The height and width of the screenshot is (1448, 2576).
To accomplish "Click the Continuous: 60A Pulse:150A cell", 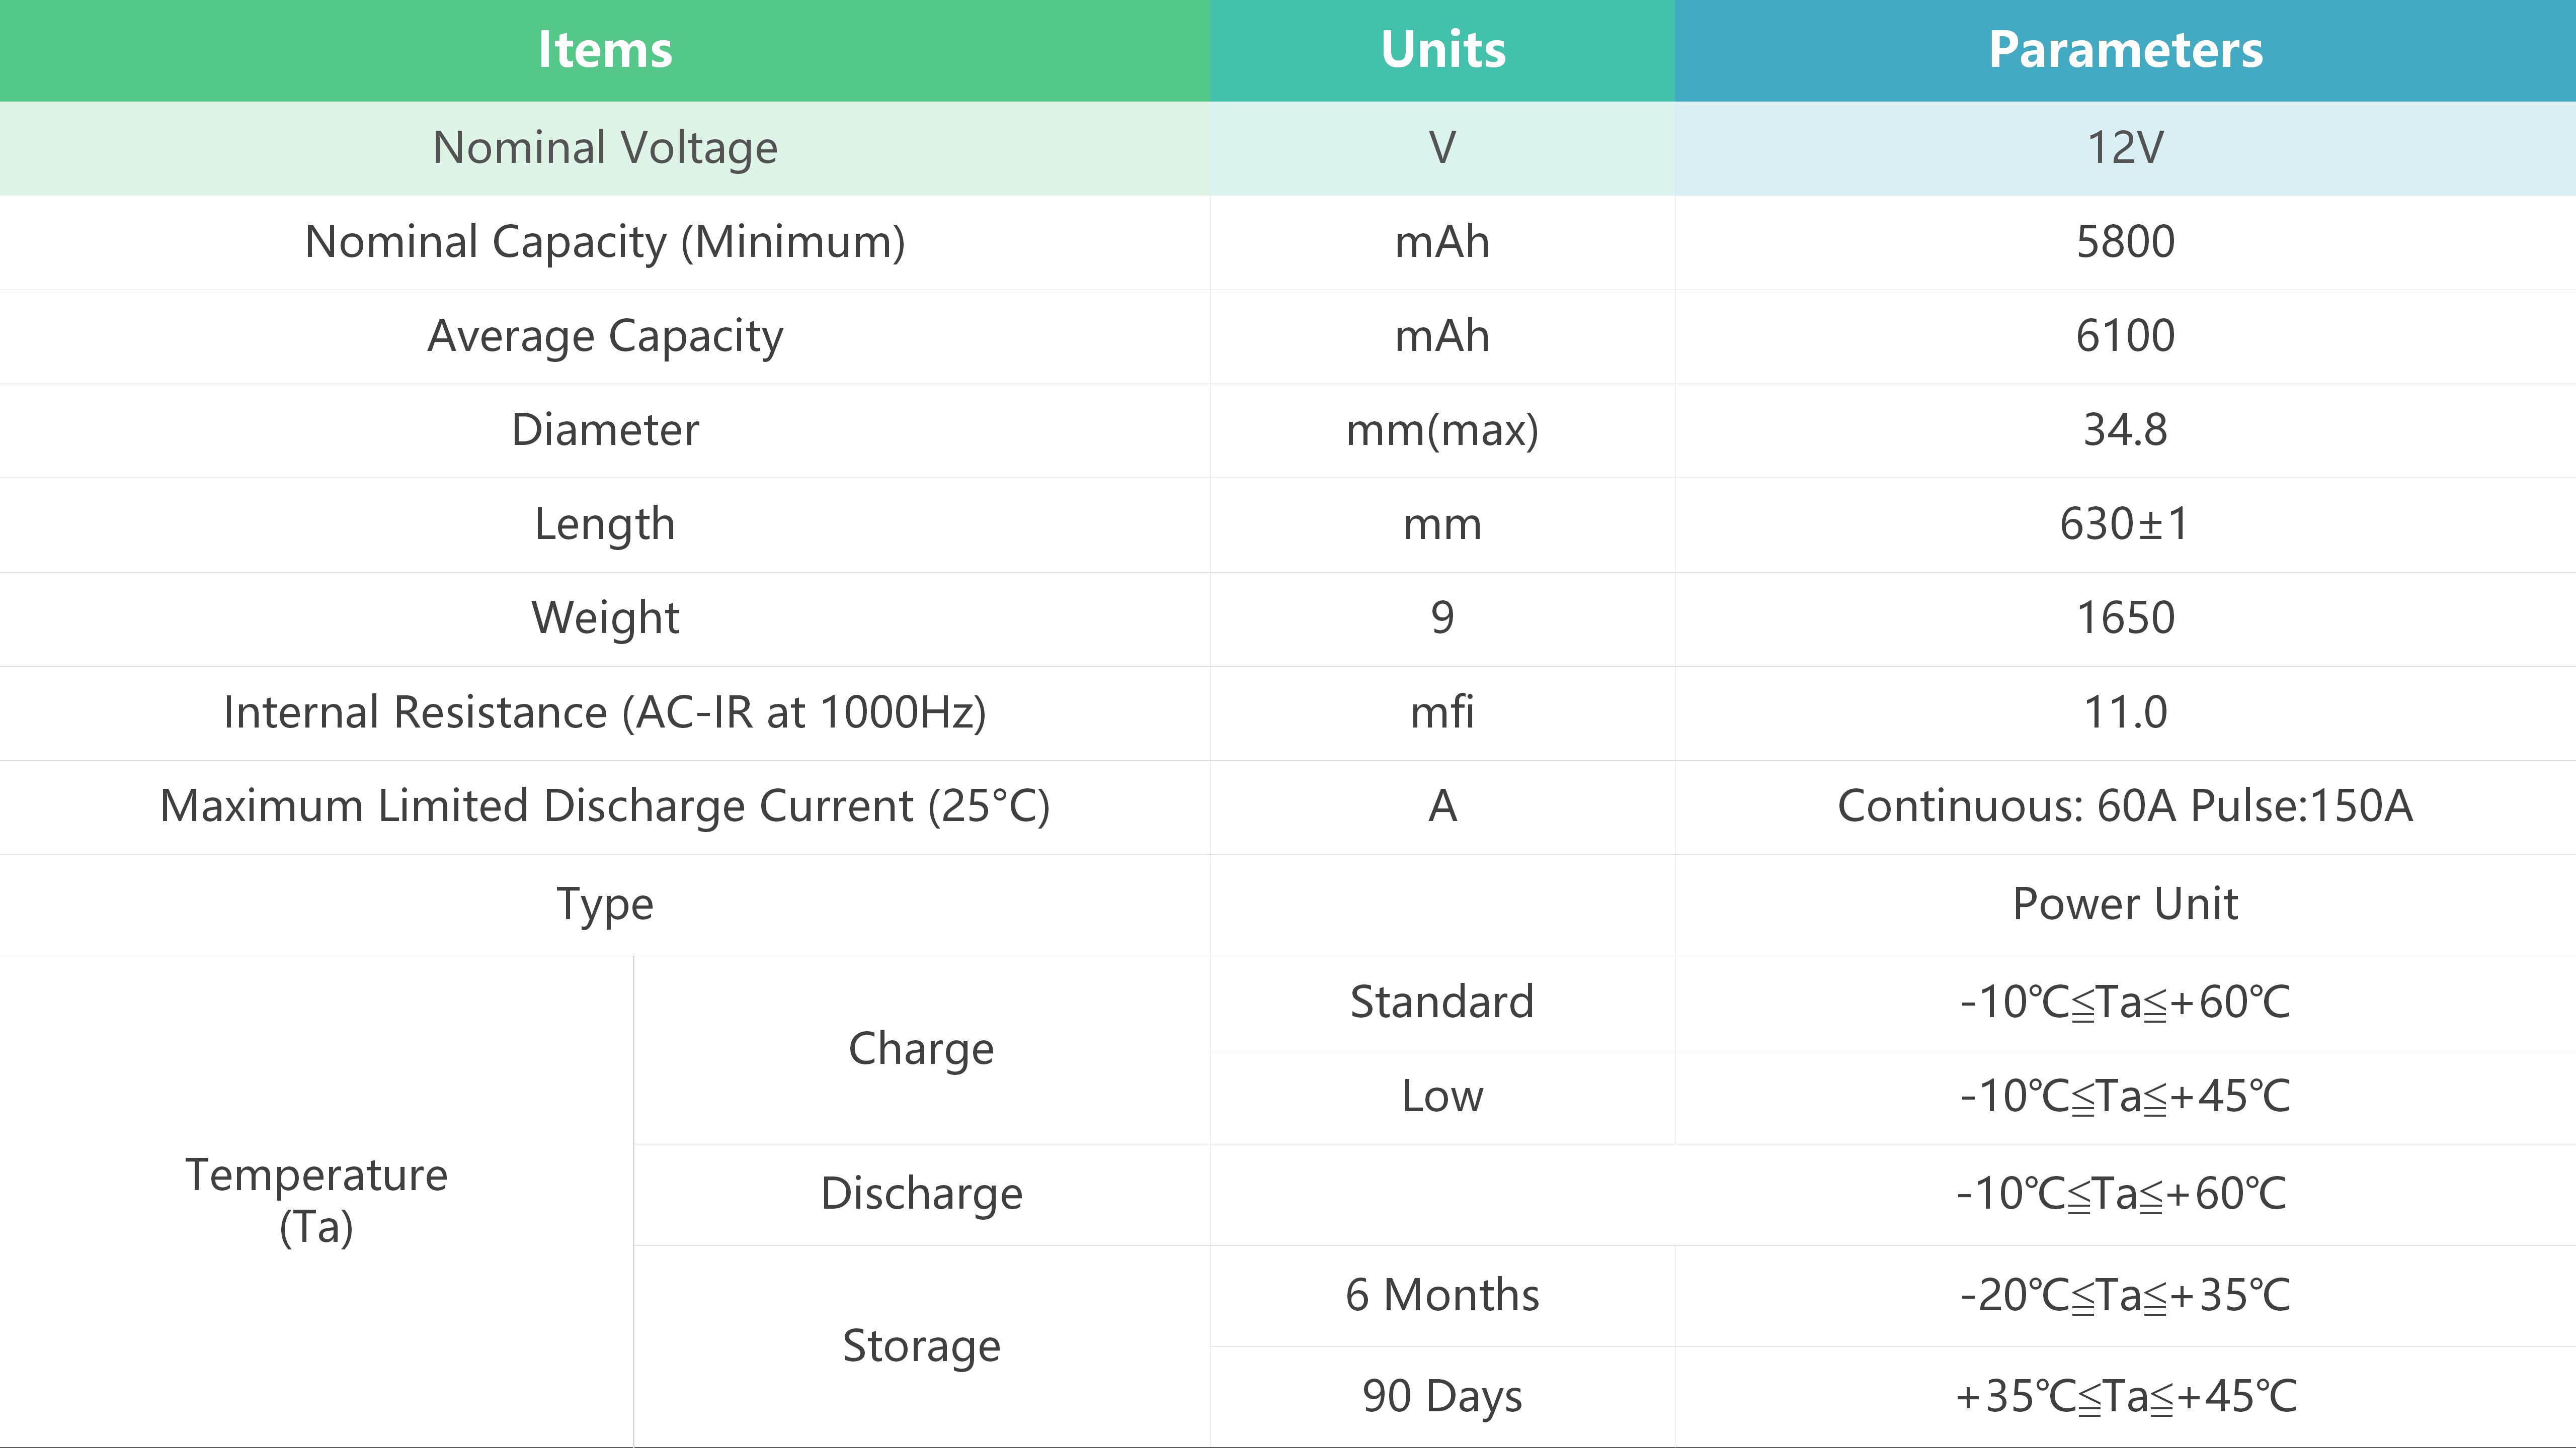I will pyautogui.click(x=2125, y=806).
